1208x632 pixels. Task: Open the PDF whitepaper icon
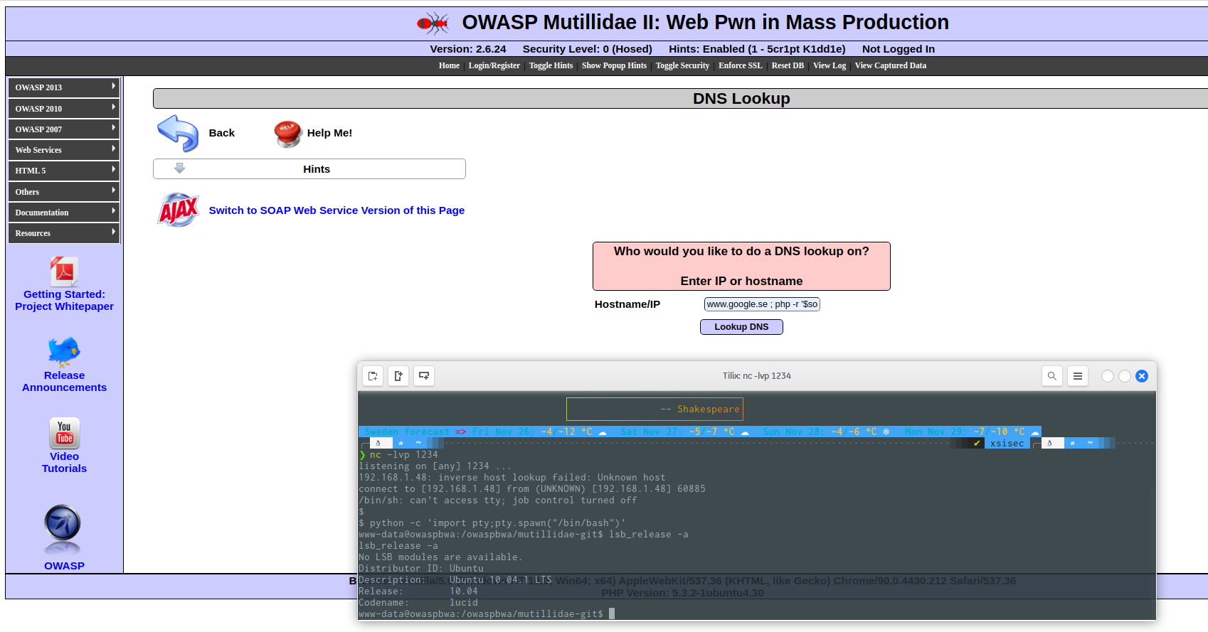click(64, 271)
